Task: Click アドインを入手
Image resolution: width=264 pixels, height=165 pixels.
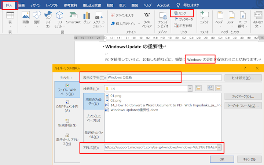Action: (x=122, y=15)
